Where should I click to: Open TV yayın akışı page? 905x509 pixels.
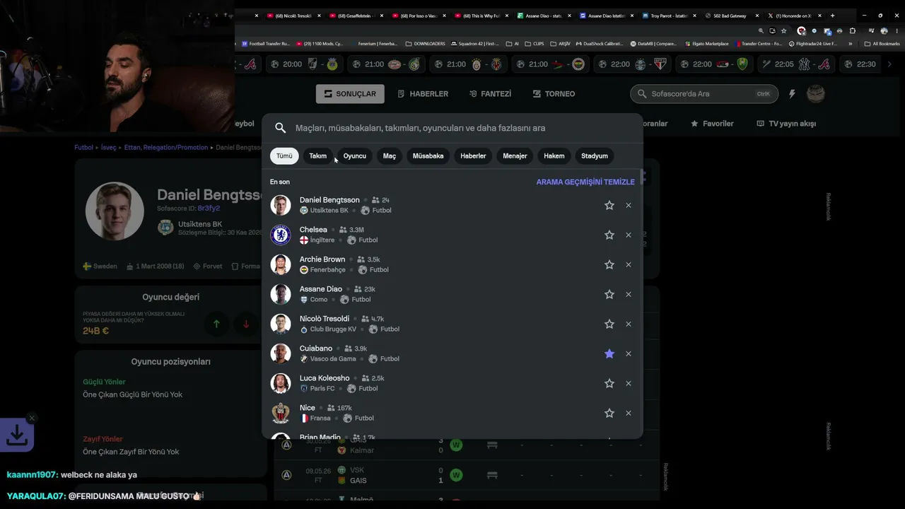(786, 124)
